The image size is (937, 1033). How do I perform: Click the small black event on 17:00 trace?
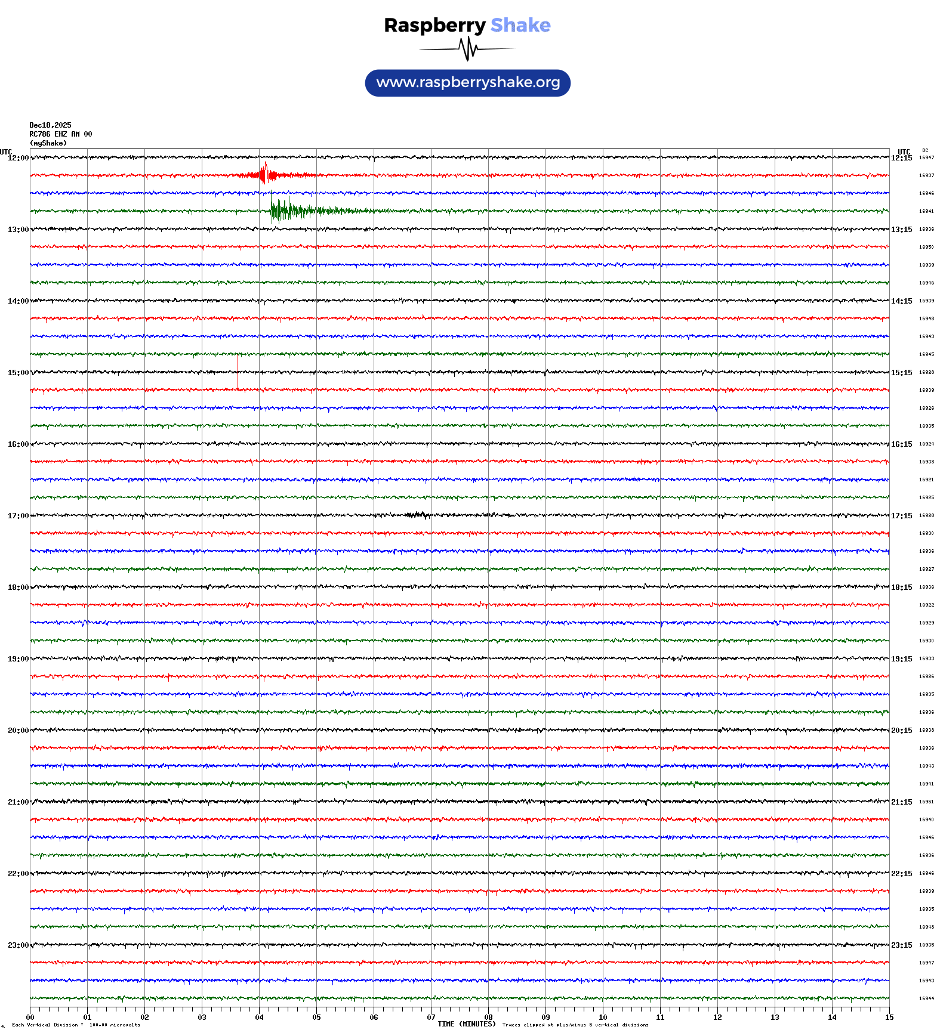pyautogui.click(x=416, y=515)
